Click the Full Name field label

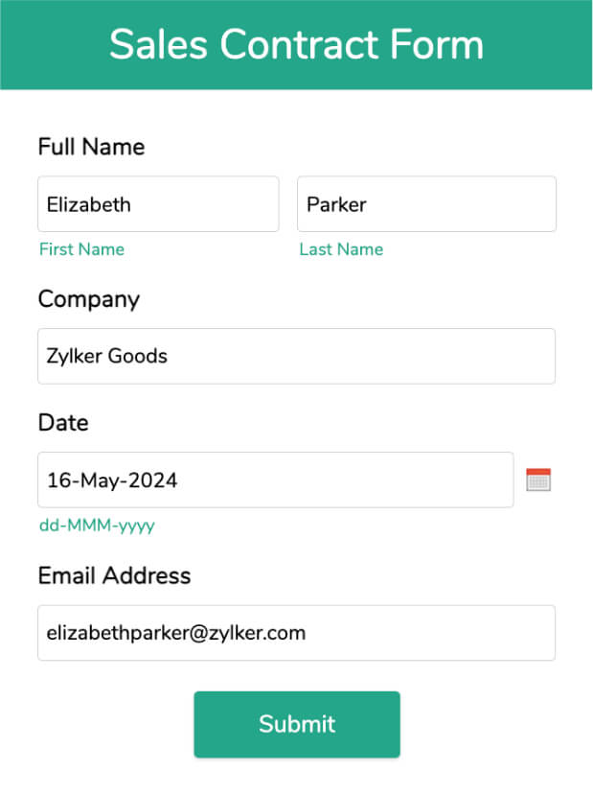point(92,147)
